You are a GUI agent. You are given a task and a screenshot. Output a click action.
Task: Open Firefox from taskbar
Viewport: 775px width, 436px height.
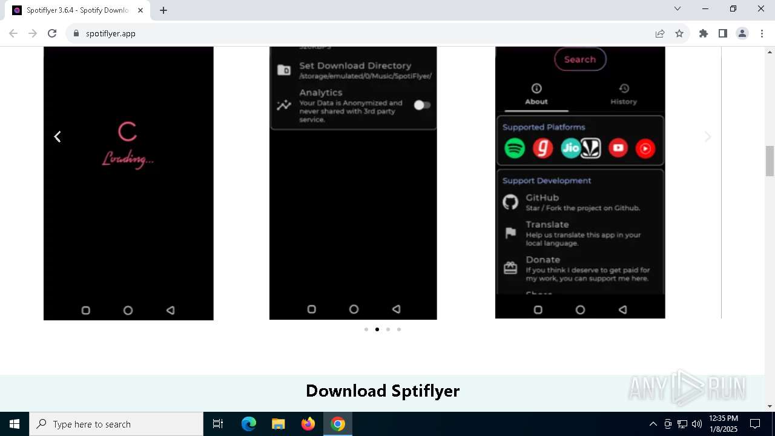tap(308, 424)
